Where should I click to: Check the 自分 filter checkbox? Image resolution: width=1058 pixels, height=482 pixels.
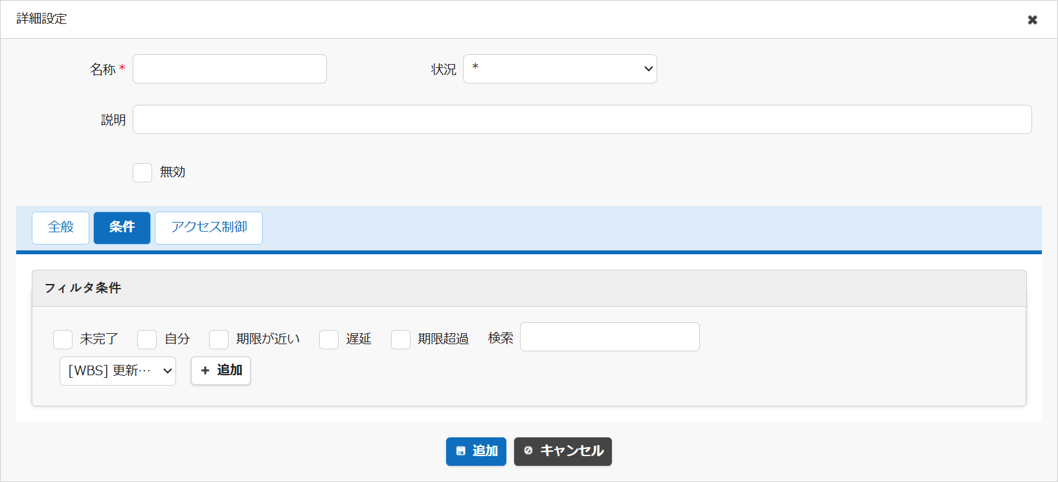coord(147,340)
